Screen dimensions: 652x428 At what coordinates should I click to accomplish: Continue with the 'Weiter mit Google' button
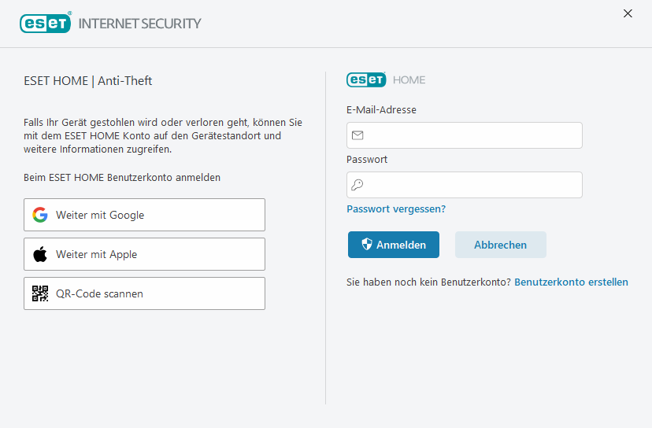coord(144,215)
